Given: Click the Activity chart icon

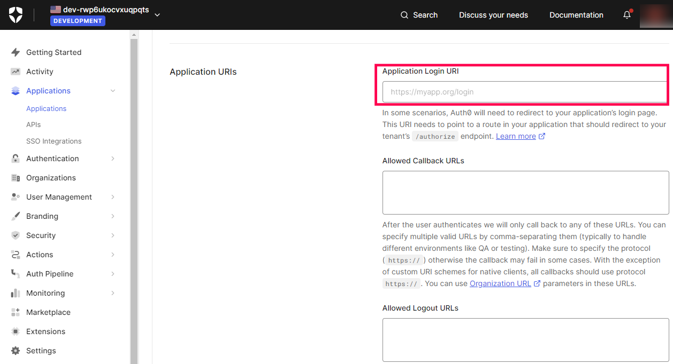Looking at the screenshot, I should tap(16, 72).
